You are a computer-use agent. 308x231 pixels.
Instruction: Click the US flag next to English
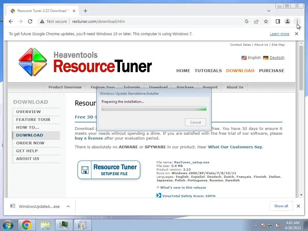tap(244, 58)
